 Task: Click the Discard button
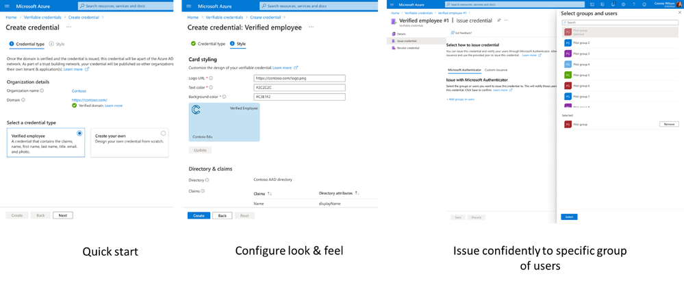476,217
